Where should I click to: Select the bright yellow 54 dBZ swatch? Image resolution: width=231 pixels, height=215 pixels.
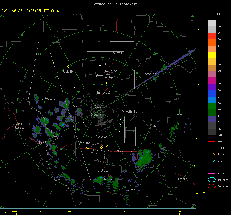coord(211,55)
